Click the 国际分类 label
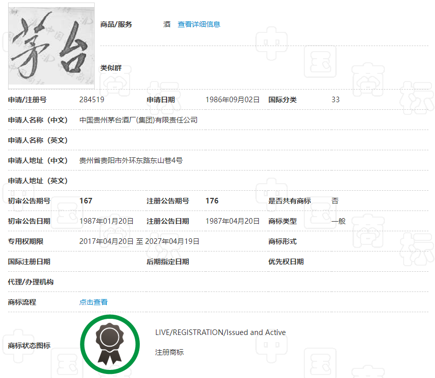 click(283, 100)
